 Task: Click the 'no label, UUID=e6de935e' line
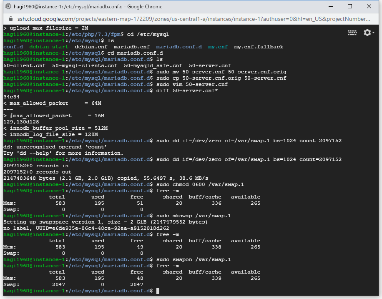86,229
